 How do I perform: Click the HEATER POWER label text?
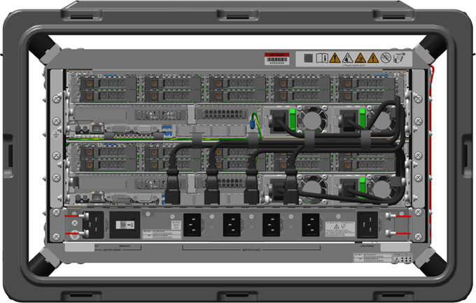[112, 250]
